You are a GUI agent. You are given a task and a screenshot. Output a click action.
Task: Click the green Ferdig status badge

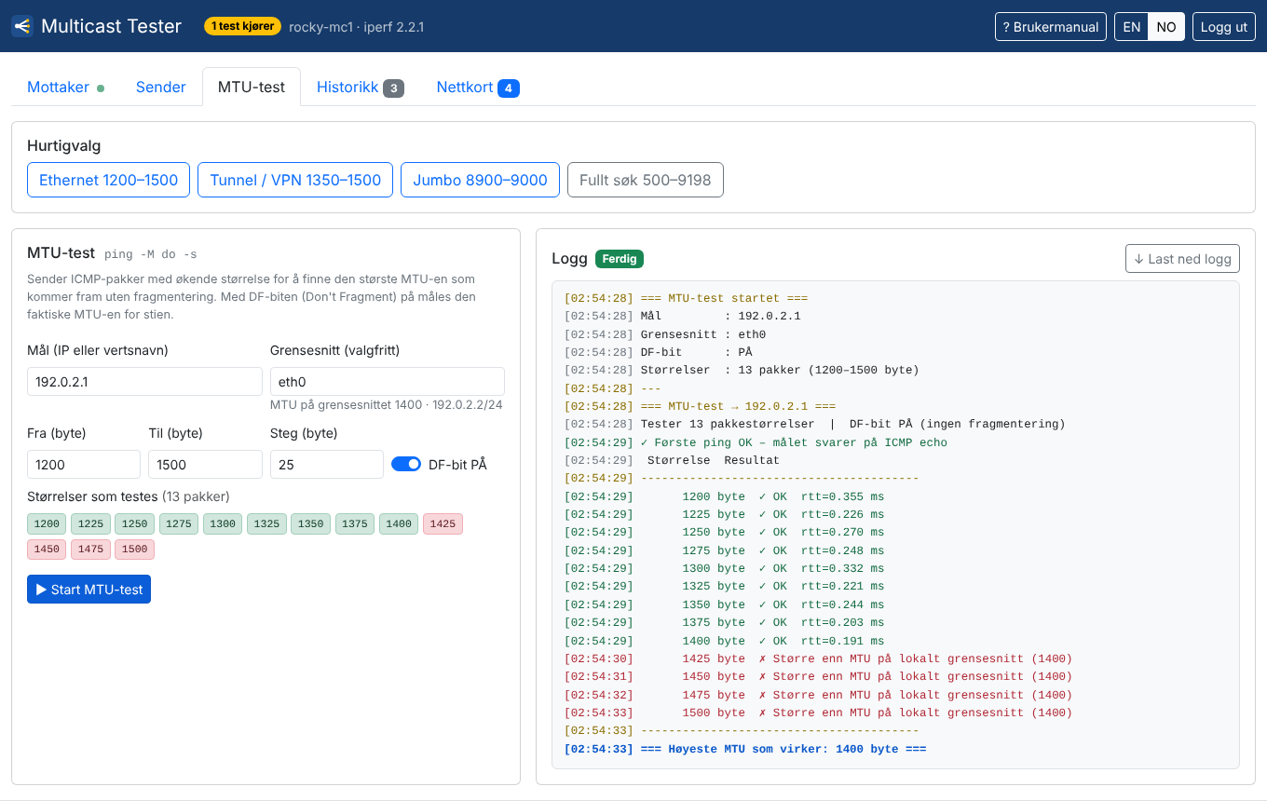click(x=620, y=258)
